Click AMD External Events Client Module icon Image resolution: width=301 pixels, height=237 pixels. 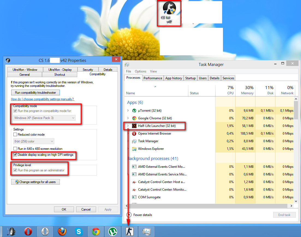(134, 167)
